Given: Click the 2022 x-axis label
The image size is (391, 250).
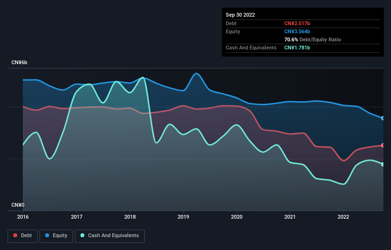Looking at the screenshot, I should point(343,217).
